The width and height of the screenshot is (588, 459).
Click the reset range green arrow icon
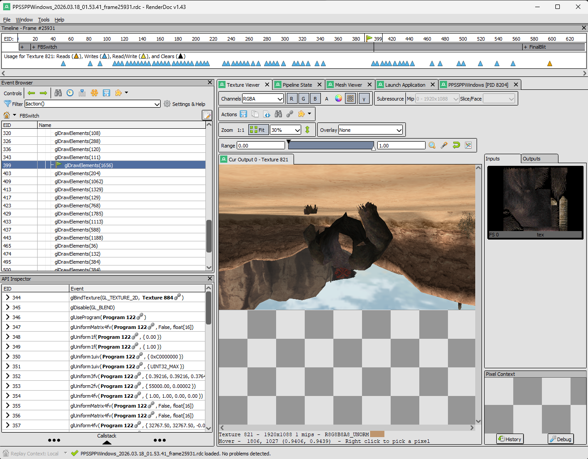point(456,145)
